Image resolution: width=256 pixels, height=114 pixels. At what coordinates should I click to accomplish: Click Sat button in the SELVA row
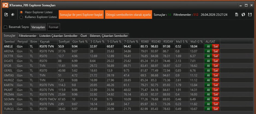click(216, 104)
